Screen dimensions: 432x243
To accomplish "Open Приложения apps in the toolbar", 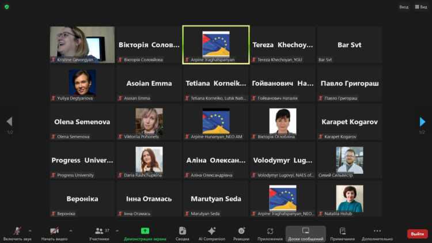I will 270,233.
